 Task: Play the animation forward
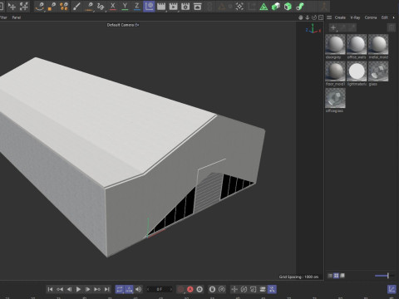coord(78,289)
